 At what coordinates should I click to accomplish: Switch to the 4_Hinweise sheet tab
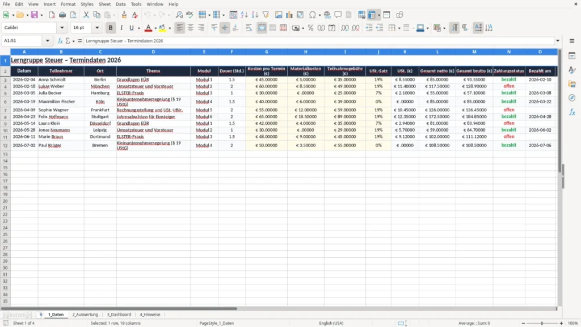click(150, 315)
